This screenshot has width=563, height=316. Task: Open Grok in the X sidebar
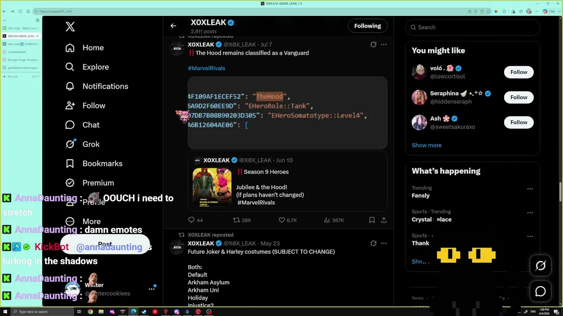[x=83, y=144]
